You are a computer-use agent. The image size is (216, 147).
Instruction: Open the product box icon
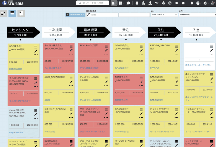164,3
